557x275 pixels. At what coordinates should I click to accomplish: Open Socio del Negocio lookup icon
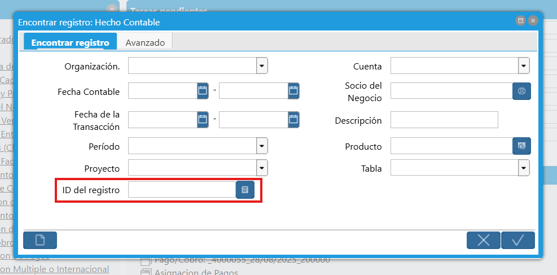521,90
